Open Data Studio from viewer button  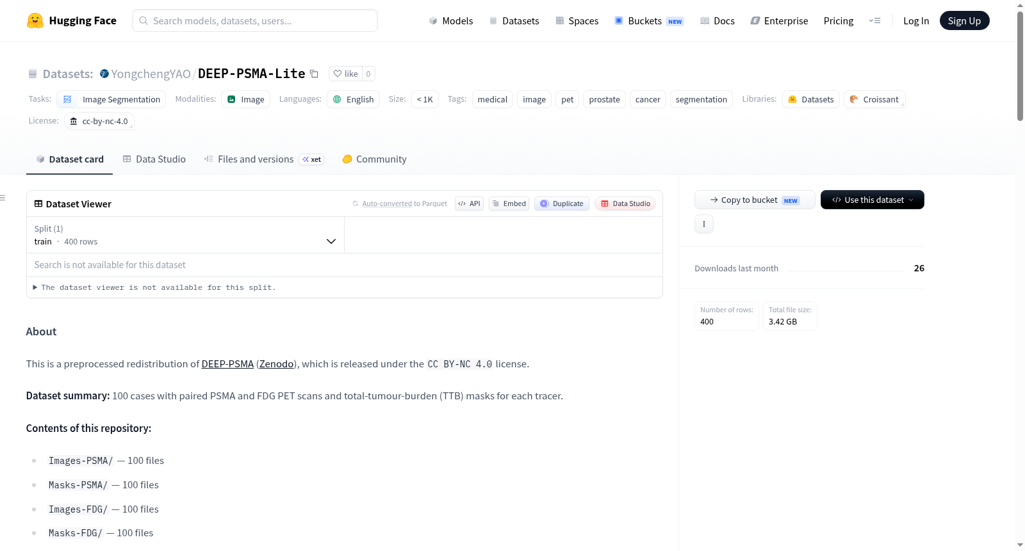pos(625,204)
